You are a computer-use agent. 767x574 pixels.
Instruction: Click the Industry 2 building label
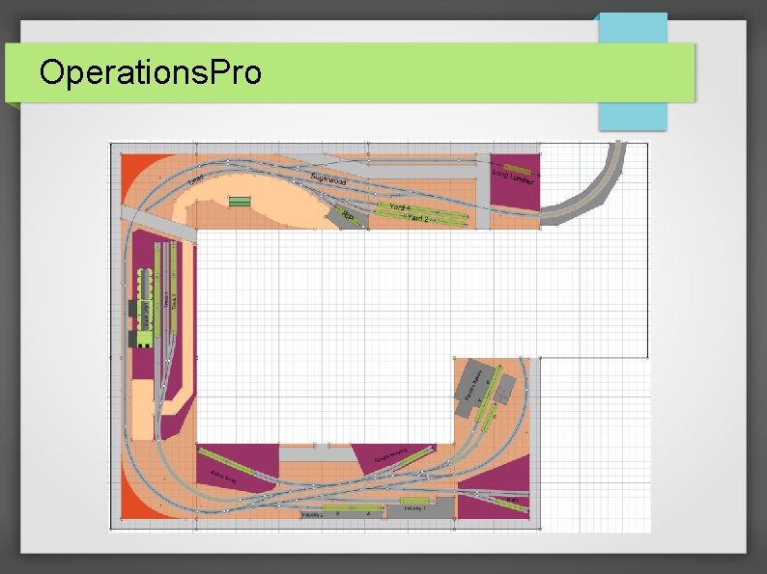point(312,515)
